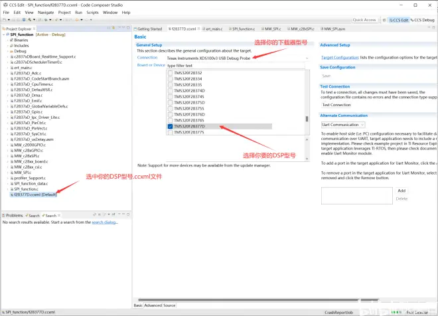Click the Pin search results icon
Viewport: 438px width, 316px height.
113,214
